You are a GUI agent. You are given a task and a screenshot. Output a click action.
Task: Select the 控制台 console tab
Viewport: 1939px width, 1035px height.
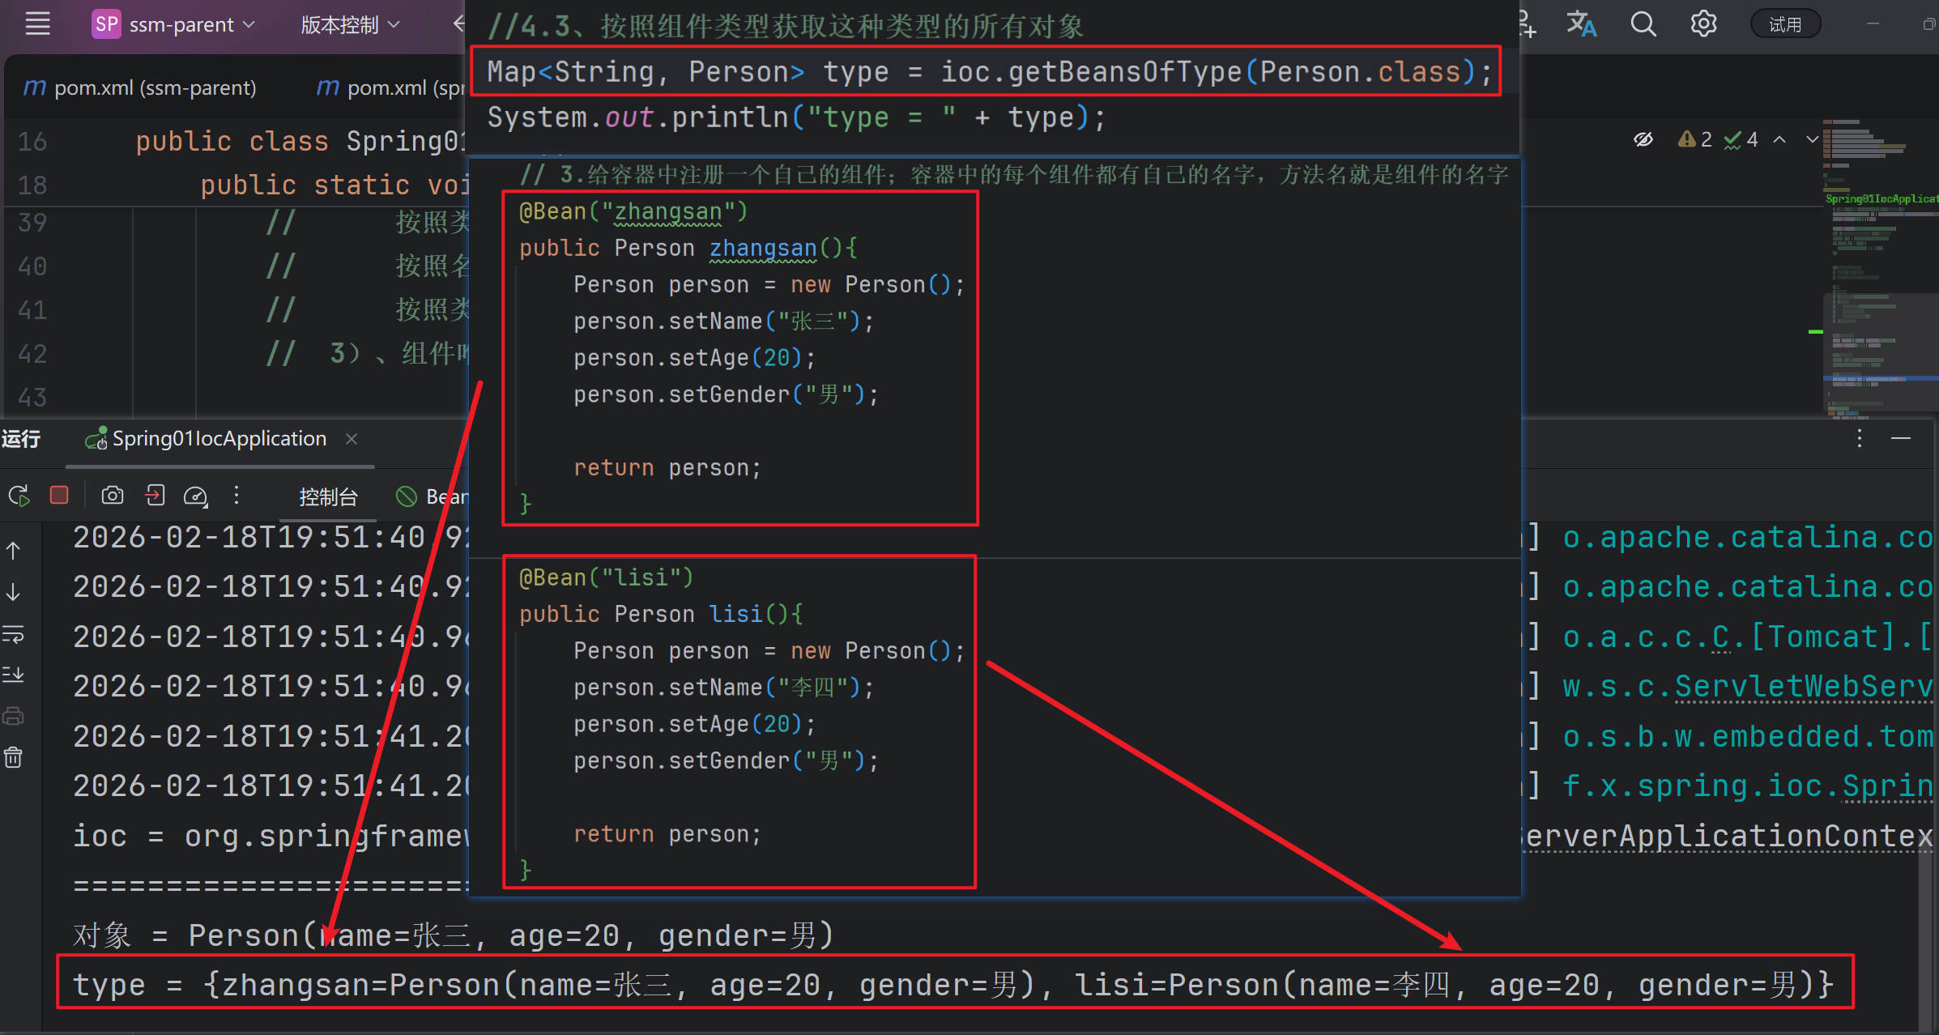328,496
